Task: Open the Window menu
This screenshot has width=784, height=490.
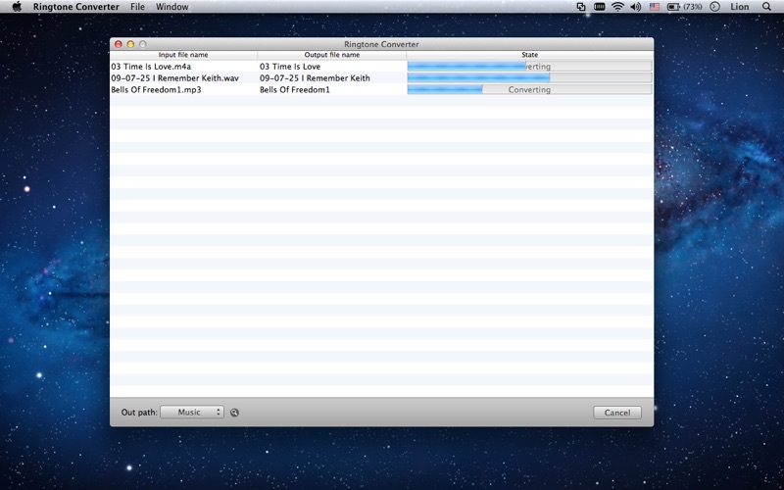Action: [172, 7]
